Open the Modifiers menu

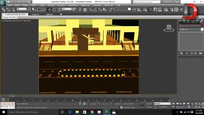51,5
